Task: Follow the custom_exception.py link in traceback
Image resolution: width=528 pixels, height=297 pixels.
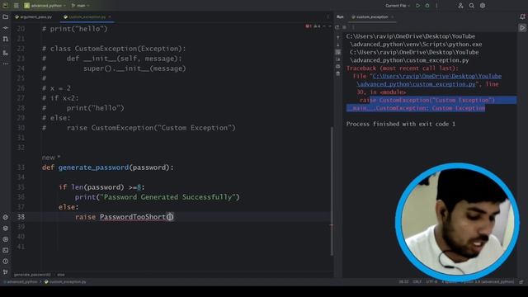Action: (416, 84)
